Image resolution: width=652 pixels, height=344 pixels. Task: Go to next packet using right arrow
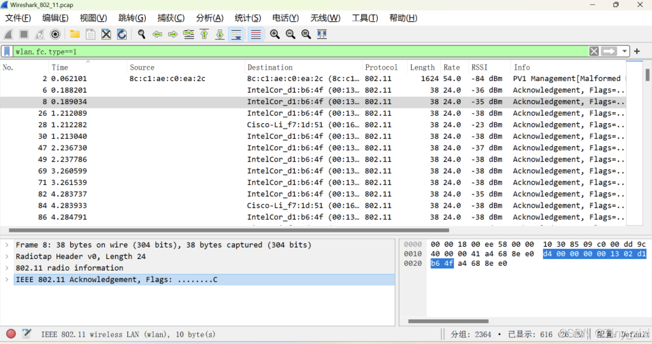(x=173, y=34)
